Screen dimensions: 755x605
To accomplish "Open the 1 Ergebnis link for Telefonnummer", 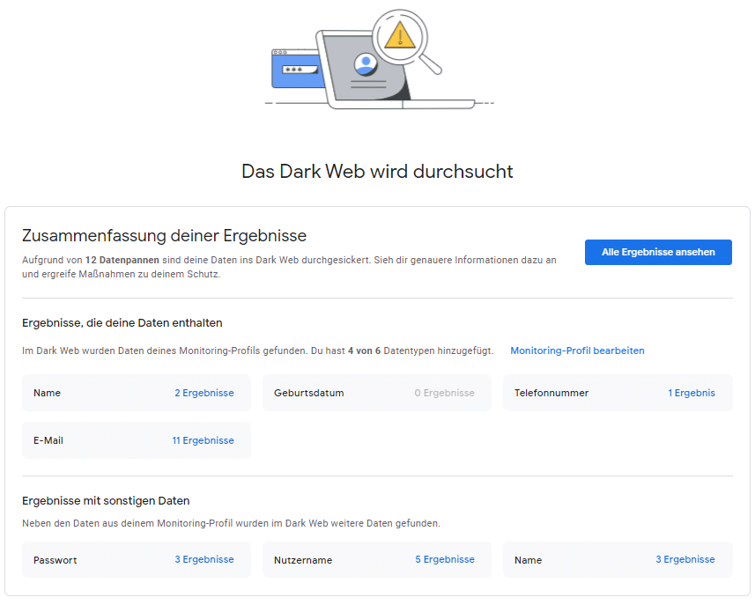I will coord(691,393).
